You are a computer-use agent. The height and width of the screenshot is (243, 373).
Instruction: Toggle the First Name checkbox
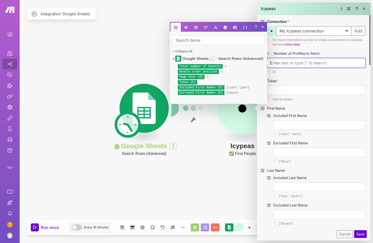coord(263,108)
